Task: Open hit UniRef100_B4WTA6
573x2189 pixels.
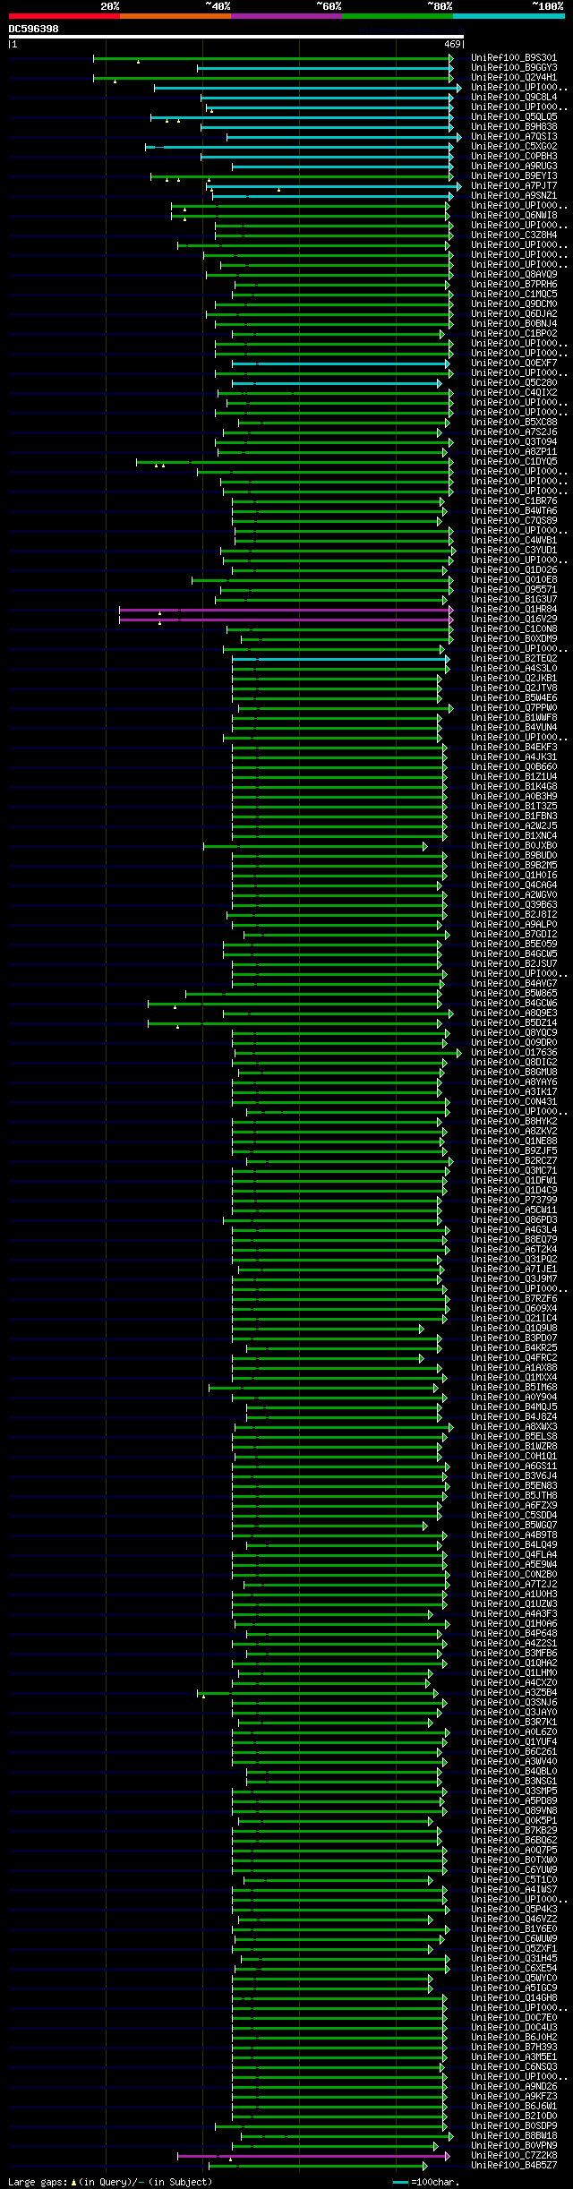Action: point(514,511)
